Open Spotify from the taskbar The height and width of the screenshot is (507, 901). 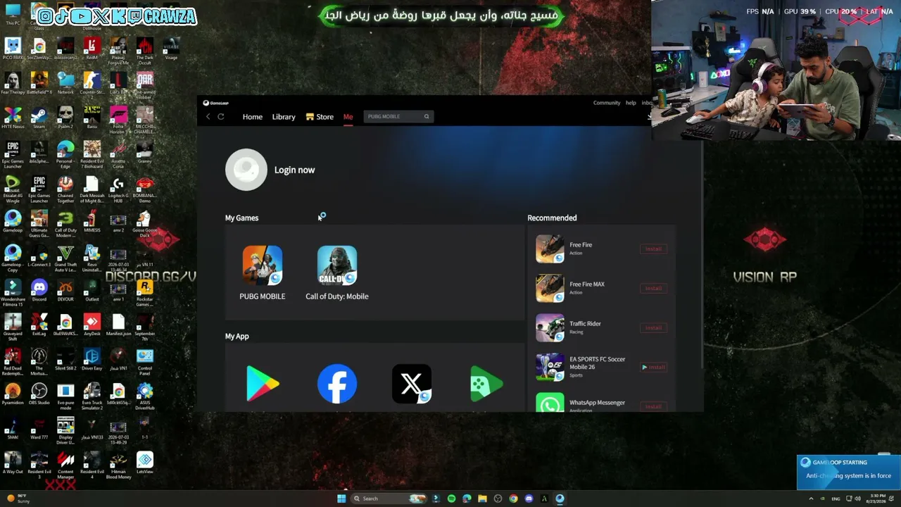[x=451, y=499]
